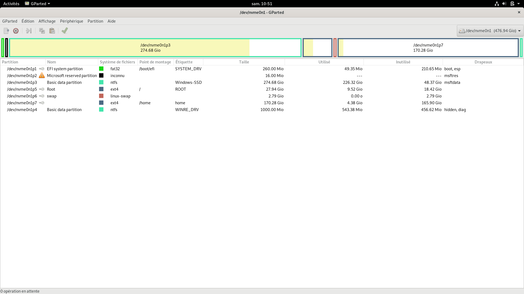
Task: Click the Taille column header
Action: (x=244, y=62)
